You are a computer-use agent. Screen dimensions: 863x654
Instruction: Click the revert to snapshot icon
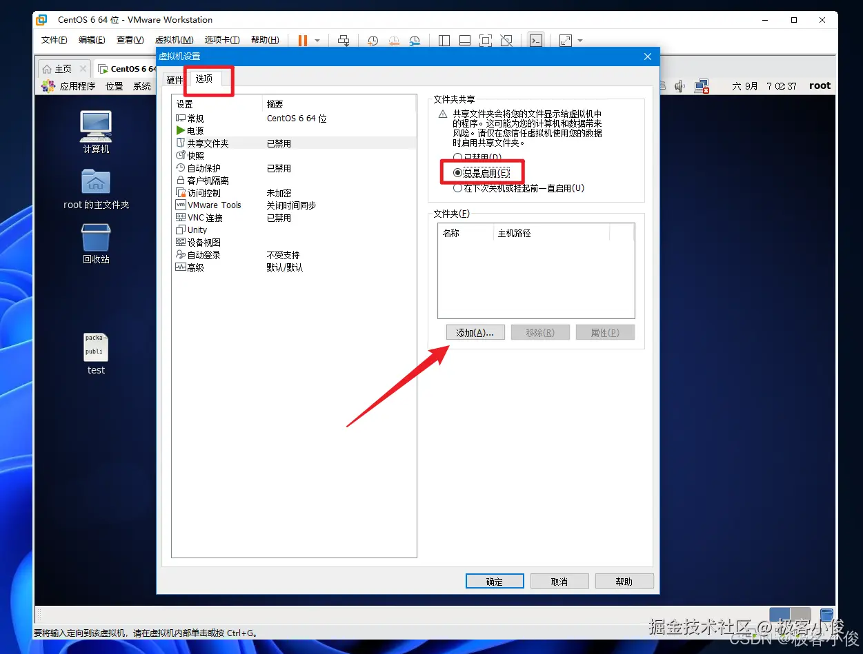pyautogui.click(x=393, y=41)
